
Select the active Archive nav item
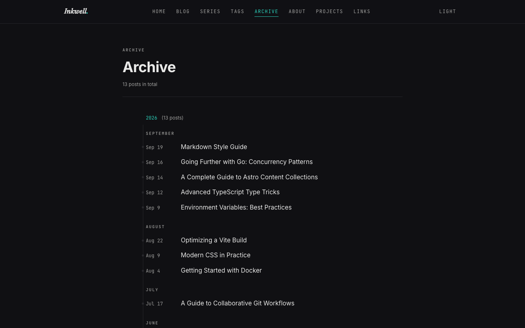[267, 12]
